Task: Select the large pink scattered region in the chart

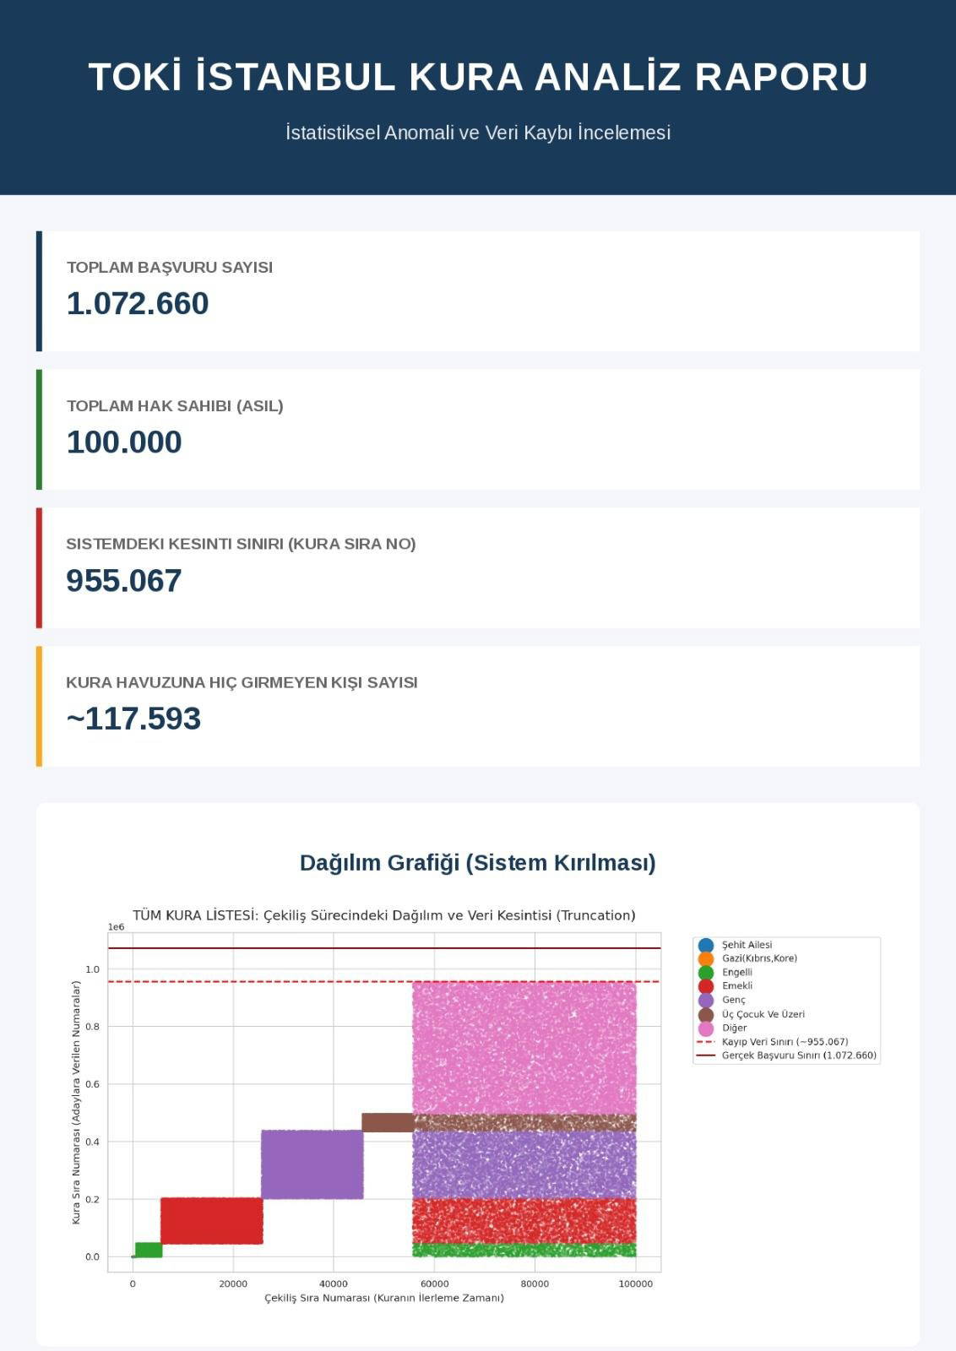Action: coord(524,1047)
